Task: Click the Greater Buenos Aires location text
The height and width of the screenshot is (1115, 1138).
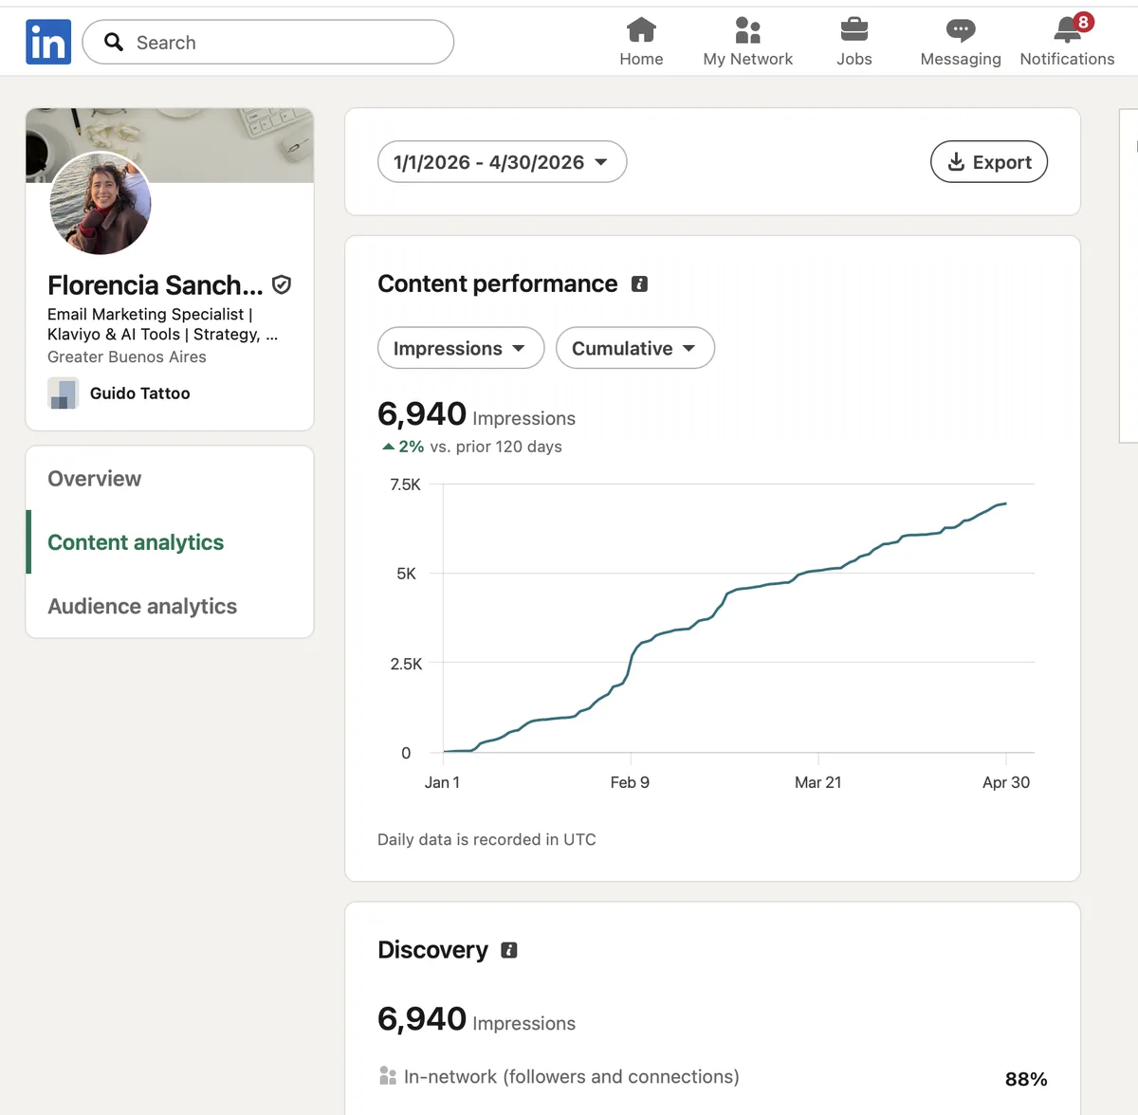Action: [x=127, y=356]
